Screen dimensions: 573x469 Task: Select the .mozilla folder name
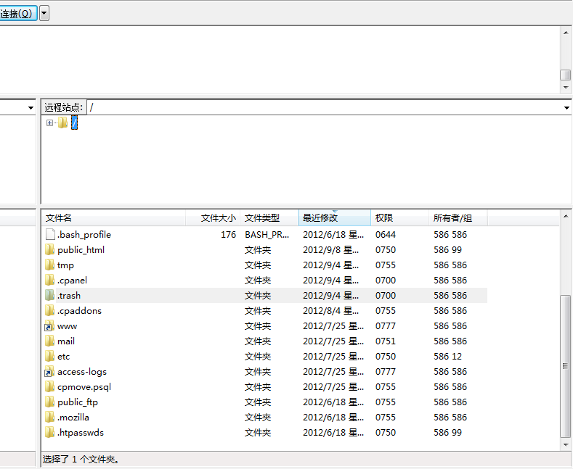tap(73, 418)
